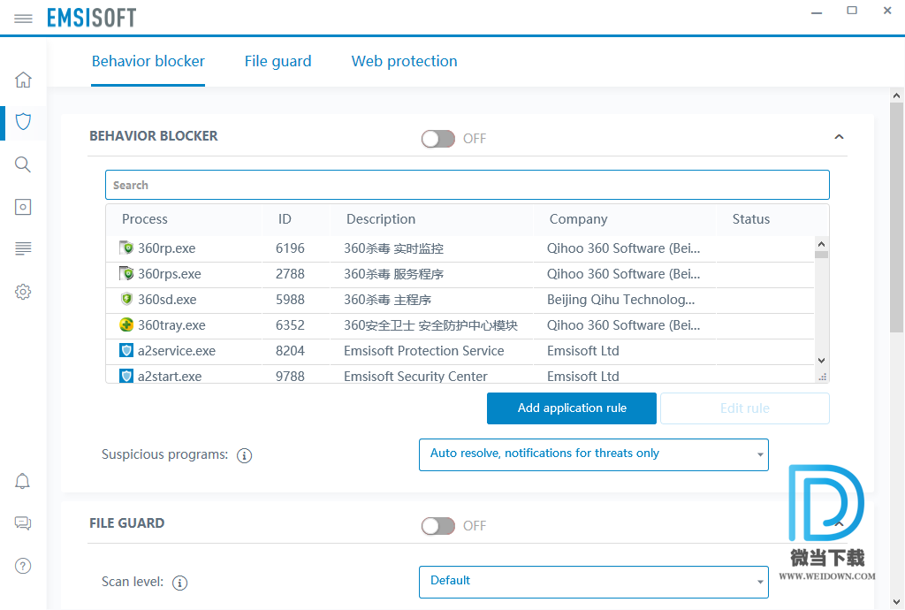Select the 360sd.exe process row

pyautogui.click(x=460, y=300)
